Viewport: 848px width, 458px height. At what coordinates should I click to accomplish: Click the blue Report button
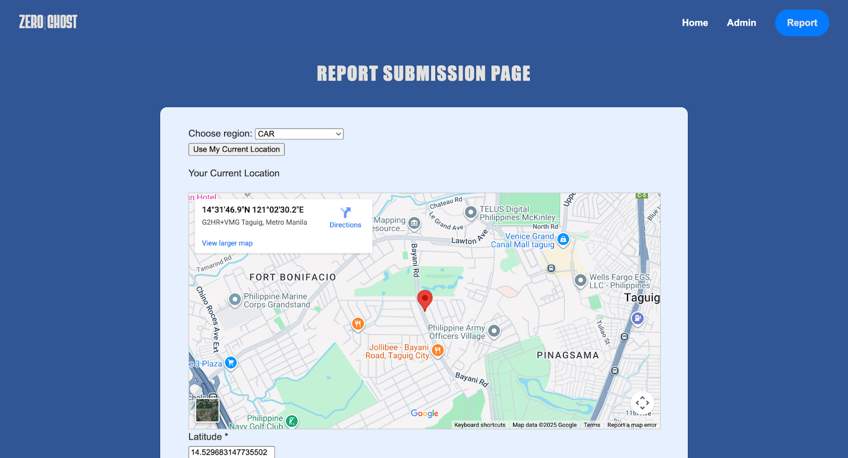(801, 23)
